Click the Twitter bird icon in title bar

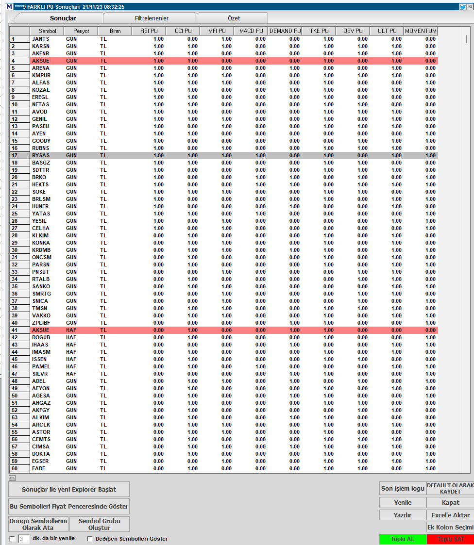(462, 7)
